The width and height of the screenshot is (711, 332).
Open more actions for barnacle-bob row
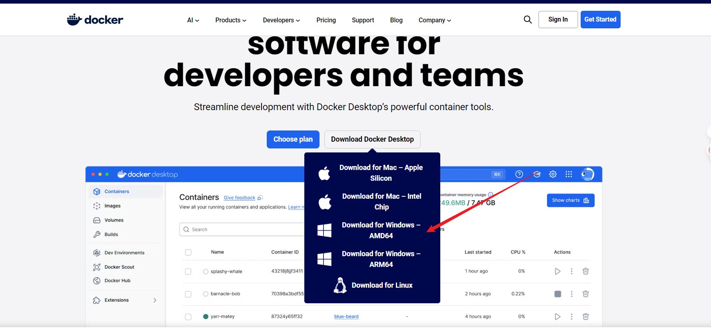click(571, 294)
